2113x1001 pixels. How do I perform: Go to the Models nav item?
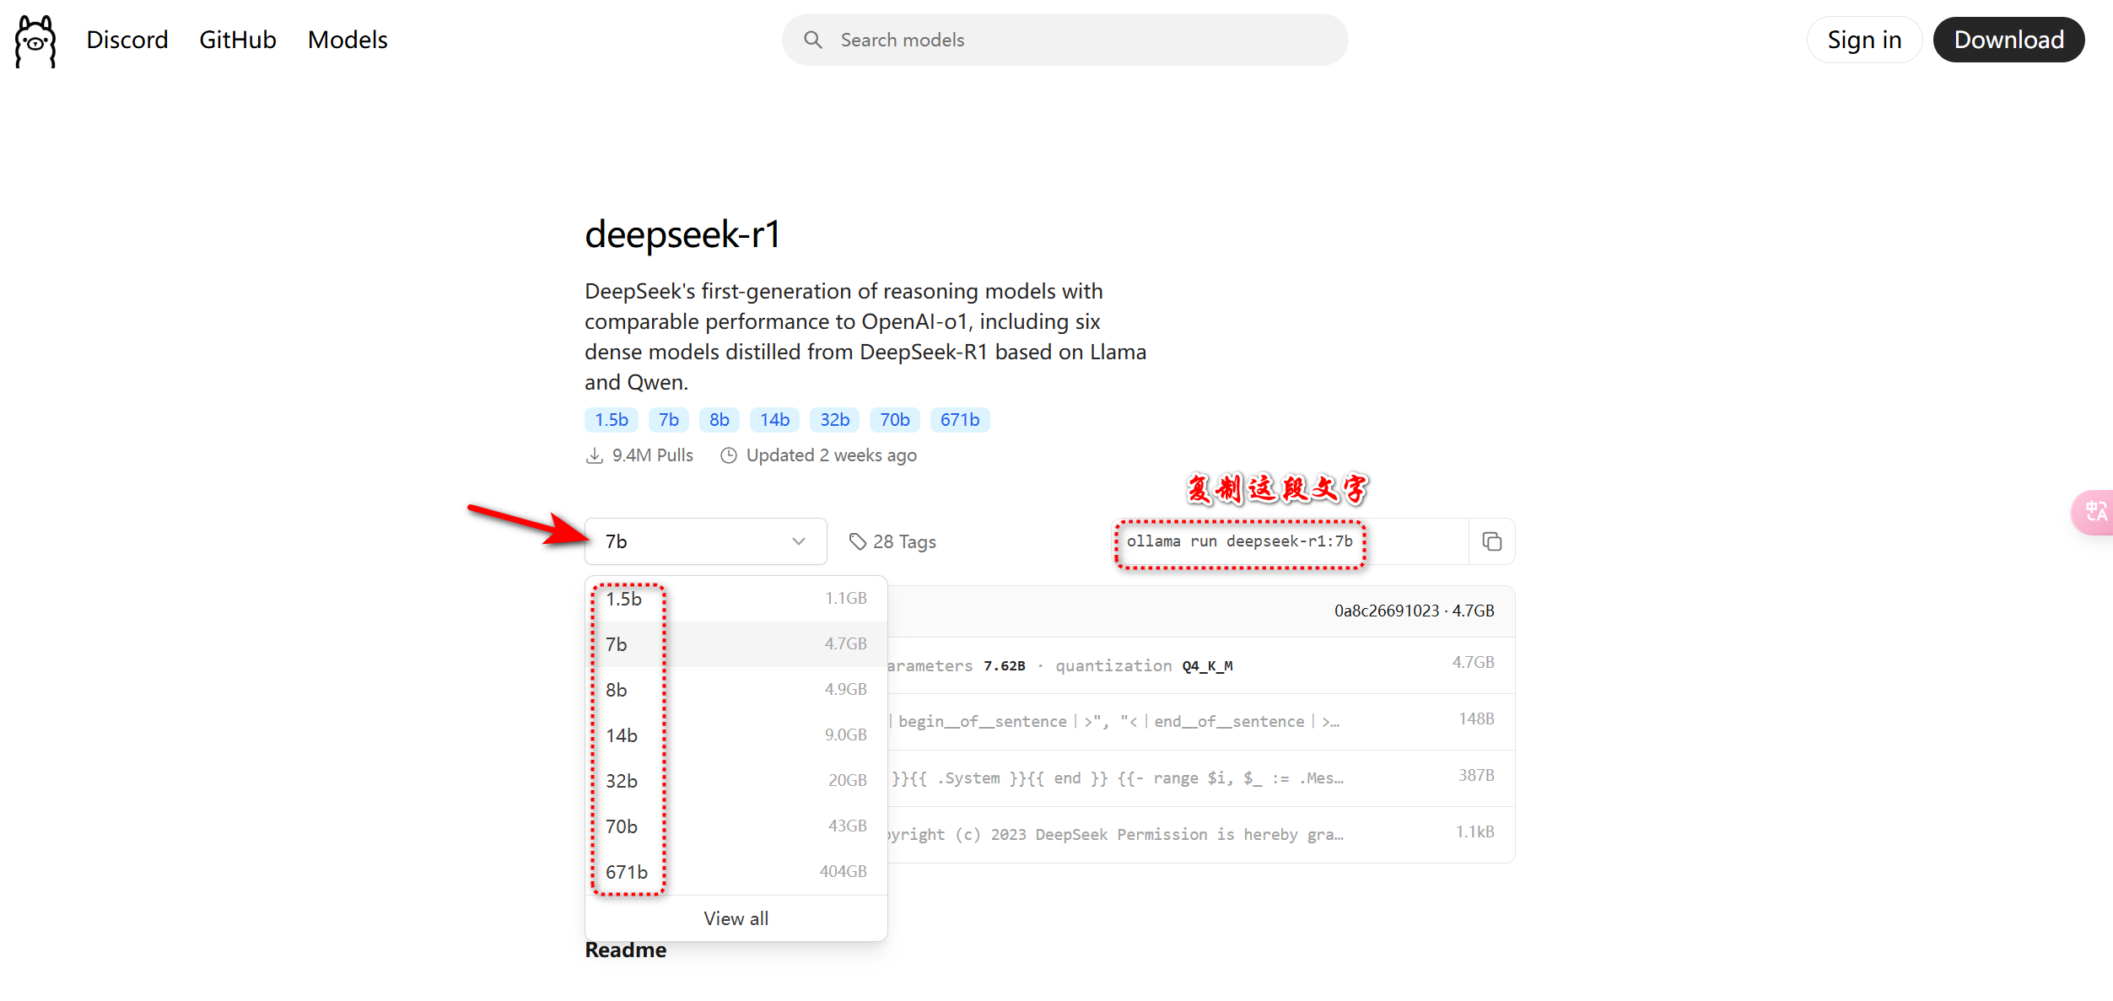click(348, 40)
